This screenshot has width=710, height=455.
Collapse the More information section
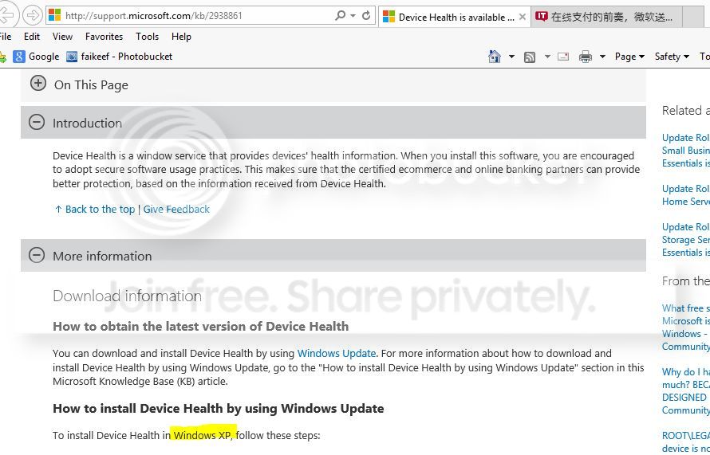[37, 255]
